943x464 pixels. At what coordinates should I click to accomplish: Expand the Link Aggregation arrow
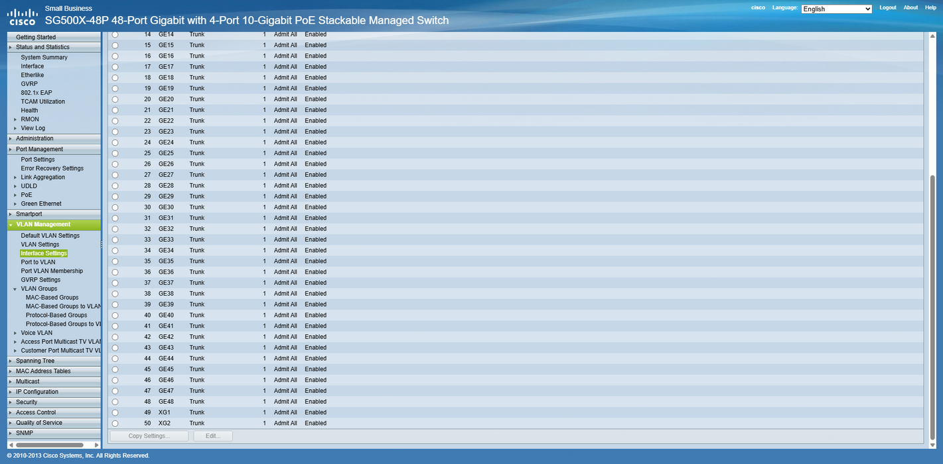click(15, 177)
